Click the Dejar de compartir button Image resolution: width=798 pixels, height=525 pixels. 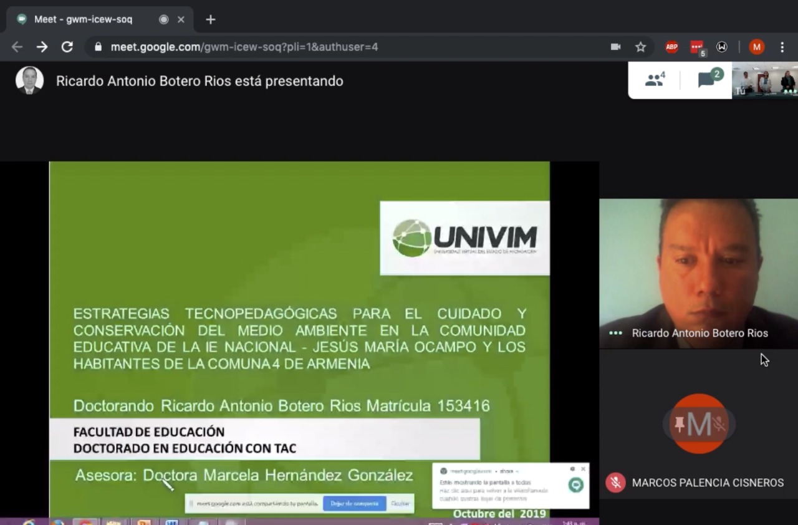355,503
